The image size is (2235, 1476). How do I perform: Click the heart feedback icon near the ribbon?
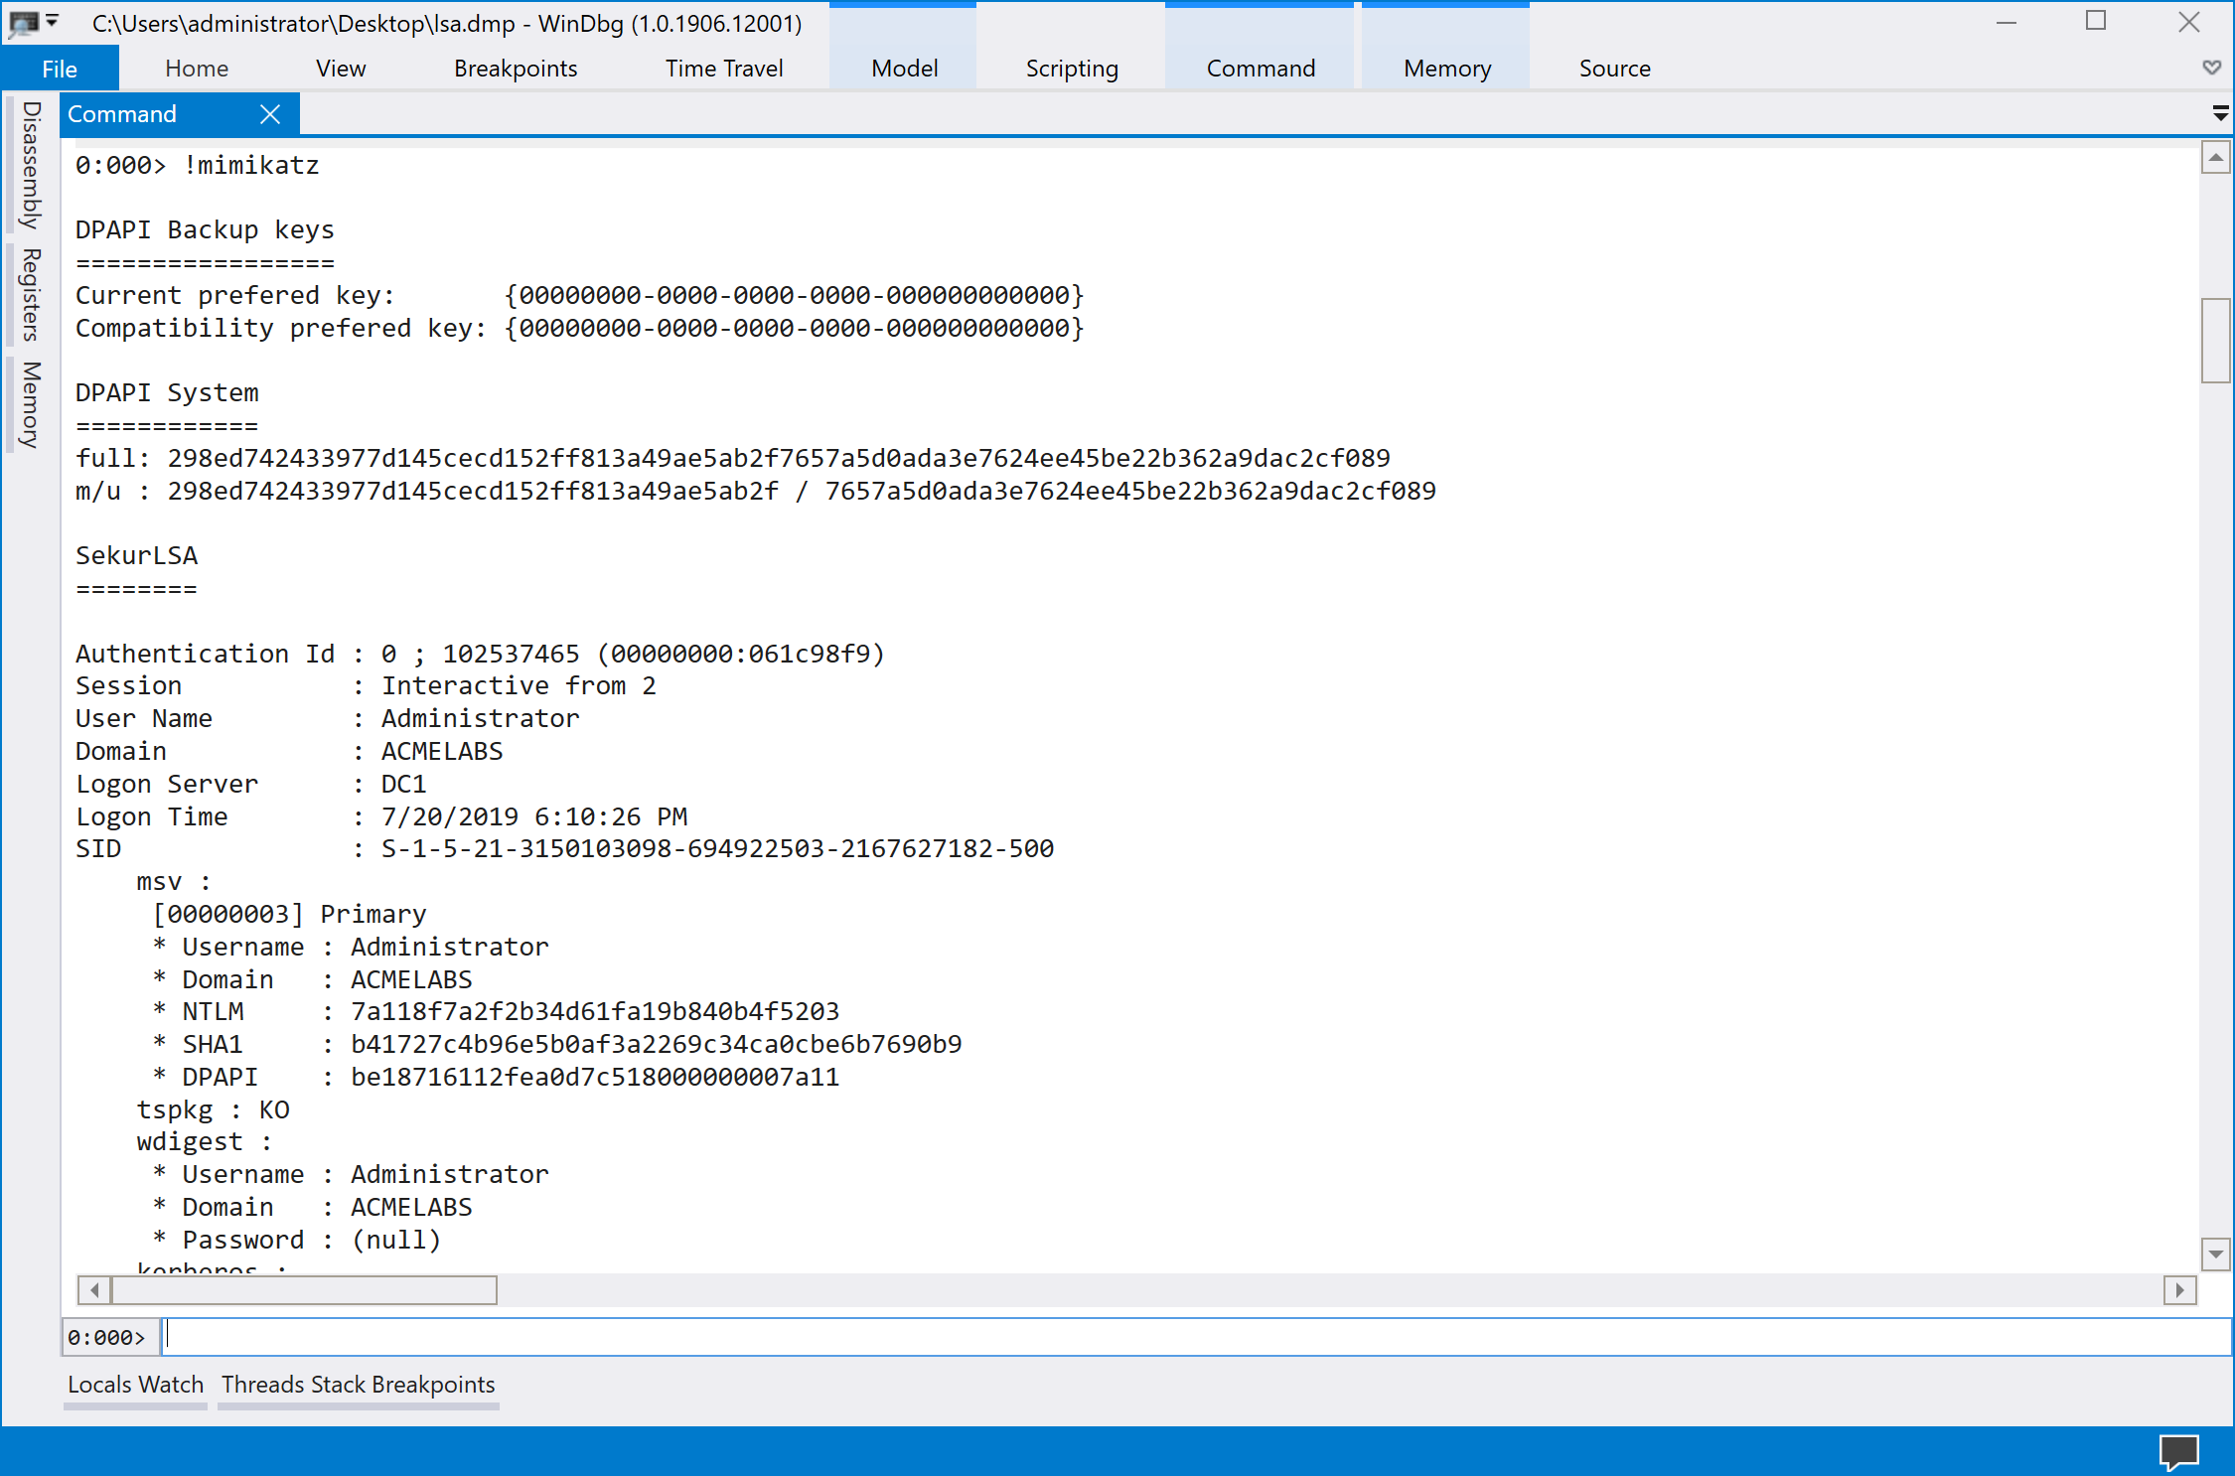2211,68
